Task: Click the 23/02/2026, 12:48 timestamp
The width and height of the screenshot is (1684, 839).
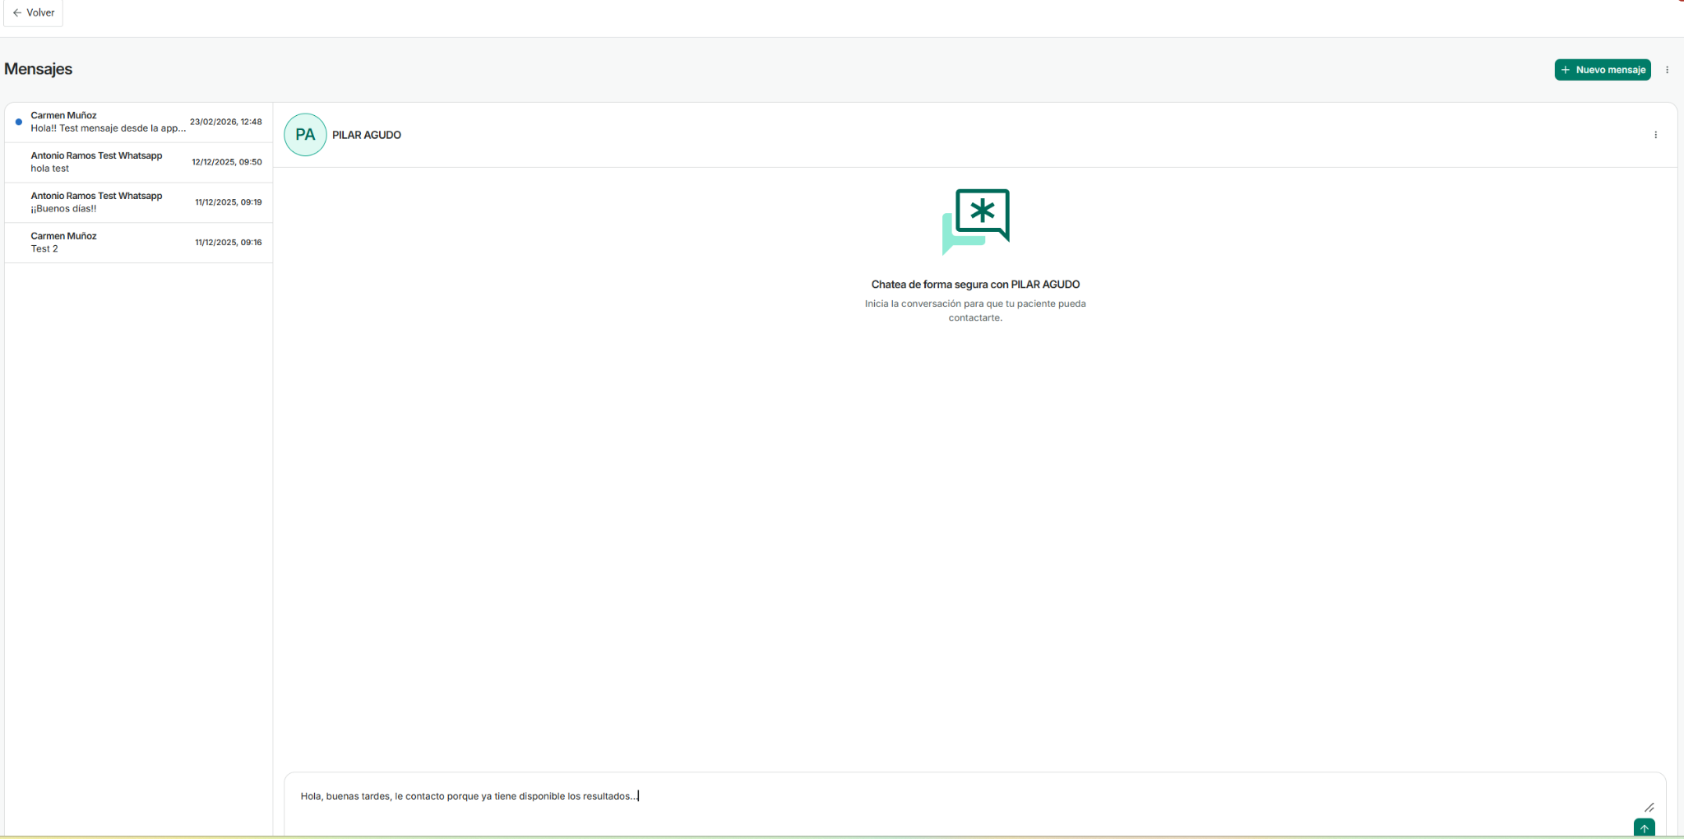Action: 225,122
